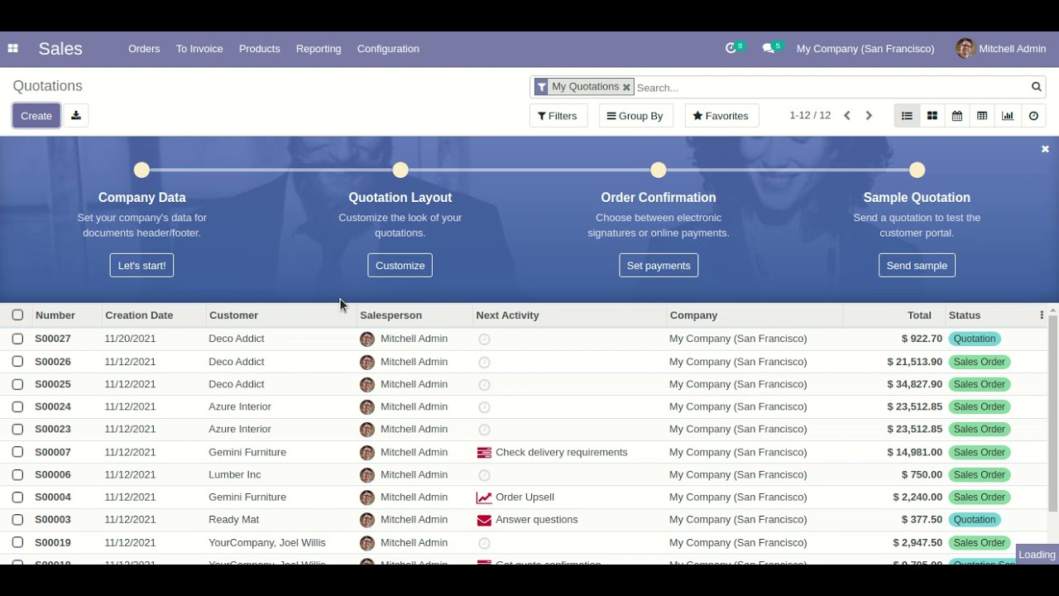This screenshot has width=1059, height=596.
Task: Switch to activity view icon
Action: (x=1033, y=116)
